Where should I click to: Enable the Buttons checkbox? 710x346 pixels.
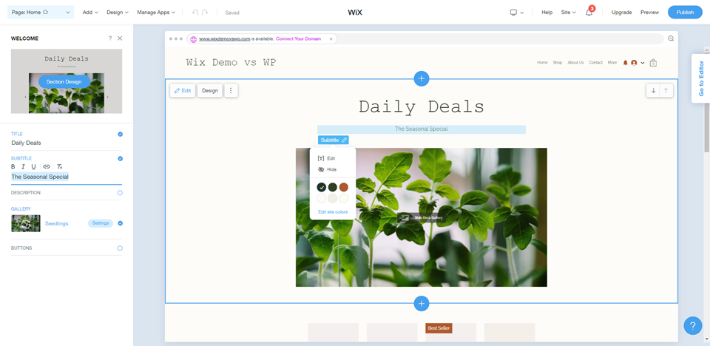point(120,248)
